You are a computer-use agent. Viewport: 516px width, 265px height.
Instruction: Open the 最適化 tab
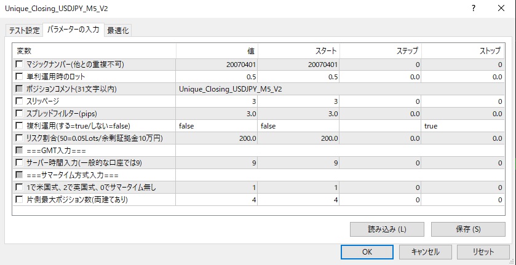click(x=118, y=31)
